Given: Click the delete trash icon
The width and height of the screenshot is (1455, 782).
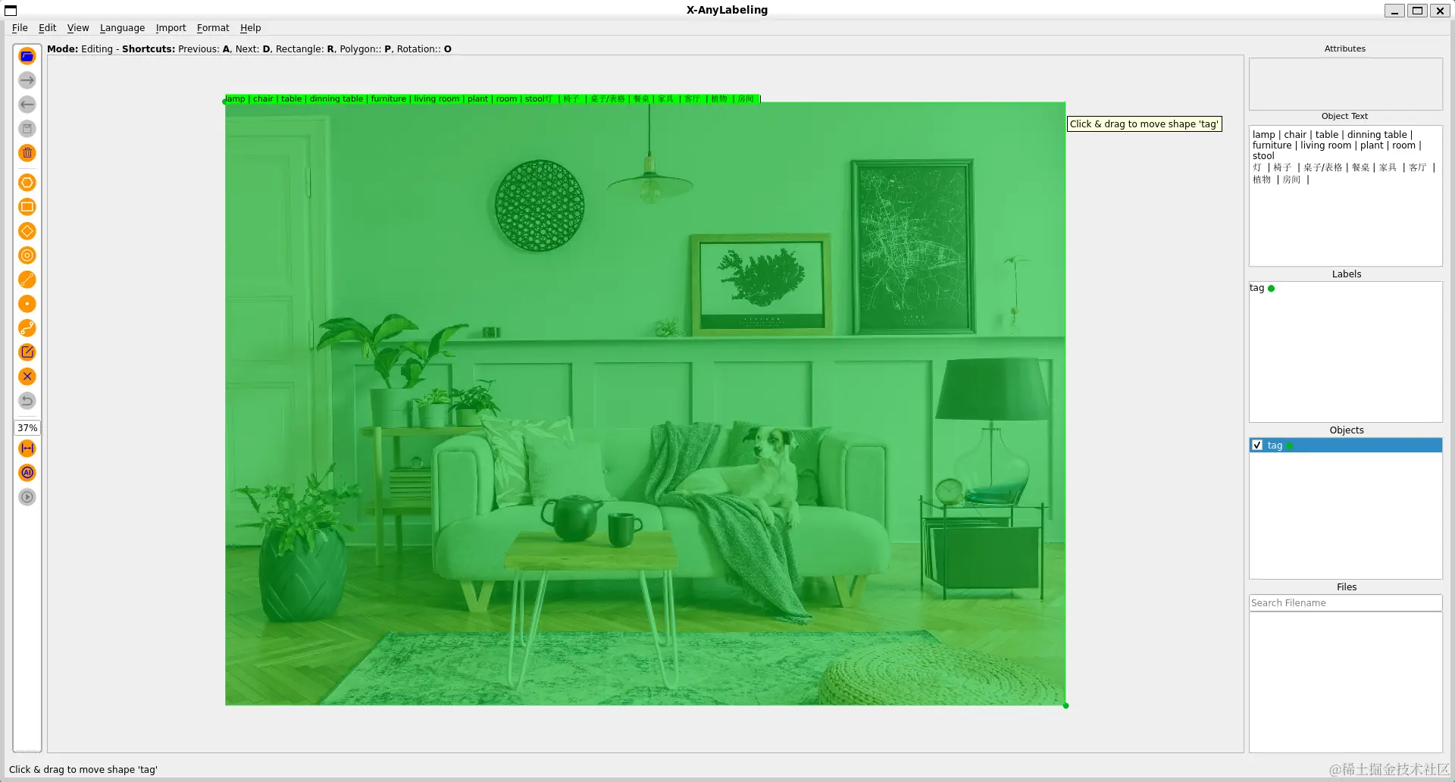Looking at the screenshot, I should [27, 153].
